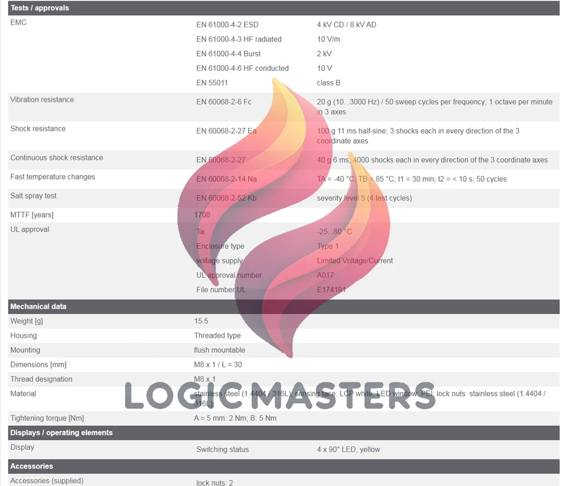This screenshot has height=486, width=566.
Task: Click the Tests / approvals section header
Action: click(284, 8)
